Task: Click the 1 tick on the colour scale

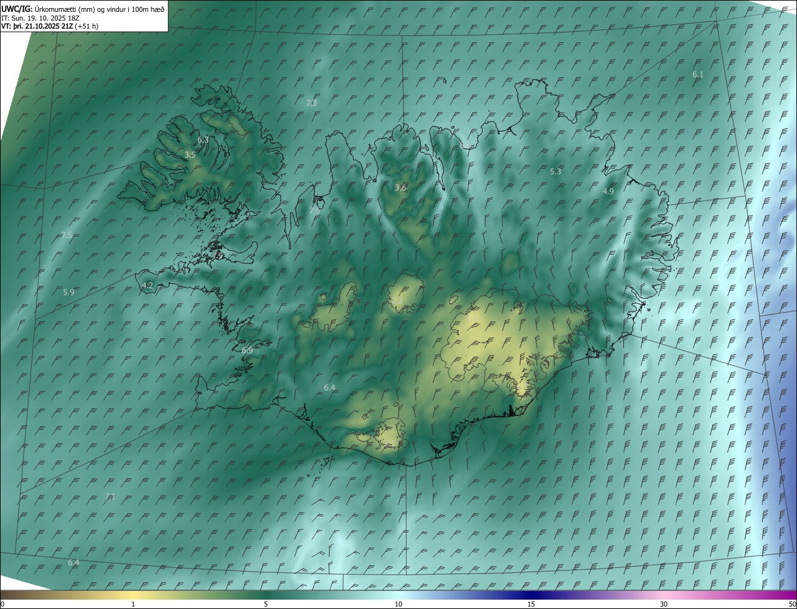Action: (x=133, y=604)
